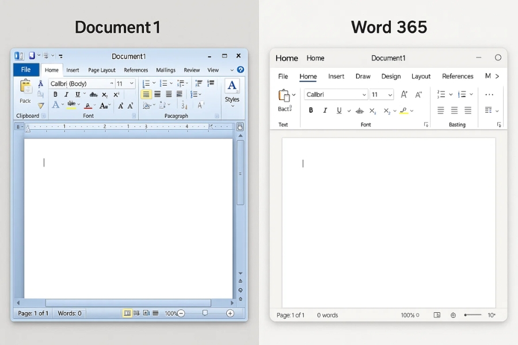Open Font dialog launcher in Word 365
518x345 pixels.
click(426, 124)
